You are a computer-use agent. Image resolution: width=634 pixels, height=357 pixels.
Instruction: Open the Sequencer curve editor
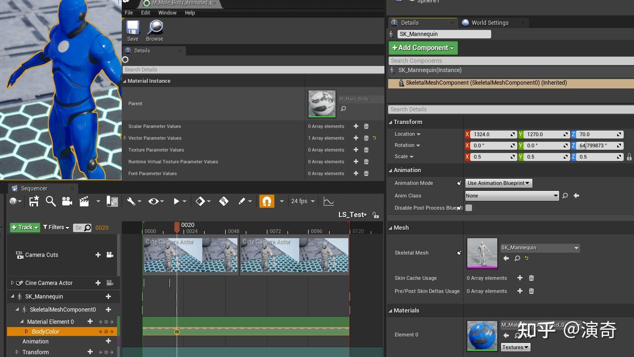point(329,201)
